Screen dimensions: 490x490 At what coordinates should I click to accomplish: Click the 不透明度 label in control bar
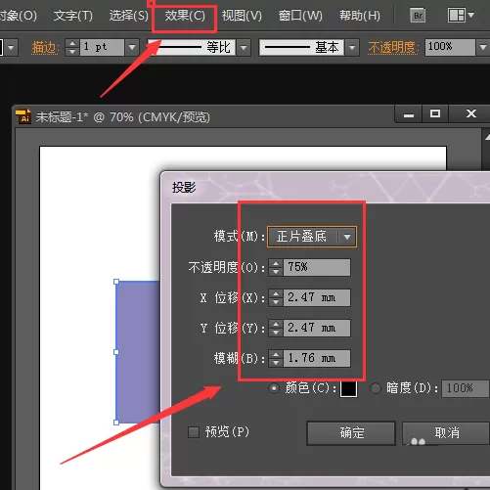click(x=393, y=48)
